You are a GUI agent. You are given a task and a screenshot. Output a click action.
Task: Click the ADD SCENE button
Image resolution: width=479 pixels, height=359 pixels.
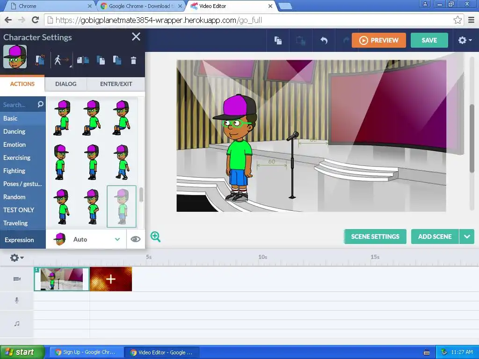[435, 237]
